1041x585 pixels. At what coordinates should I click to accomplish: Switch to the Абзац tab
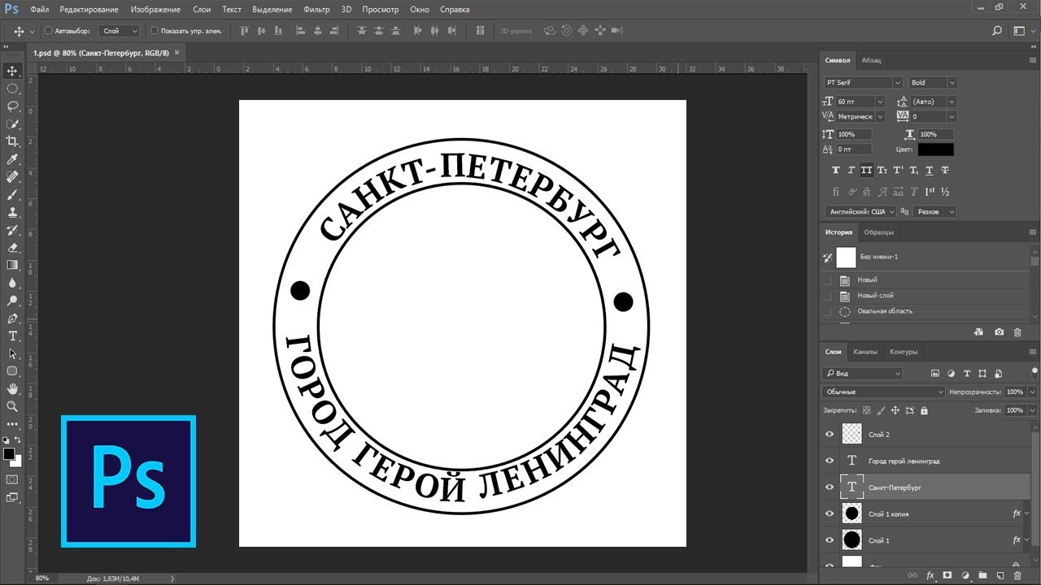tap(871, 60)
